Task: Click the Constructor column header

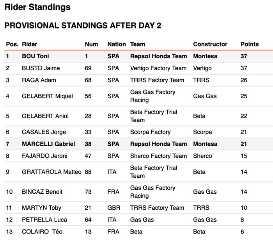Action: [x=210, y=44]
